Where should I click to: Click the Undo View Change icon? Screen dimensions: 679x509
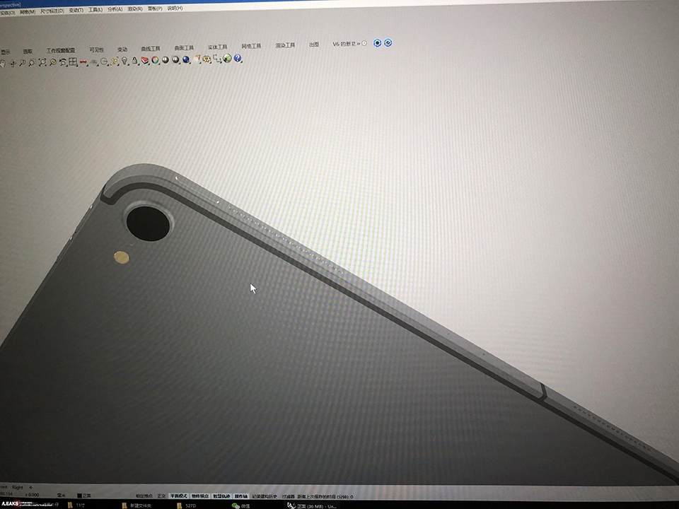point(63,62)
